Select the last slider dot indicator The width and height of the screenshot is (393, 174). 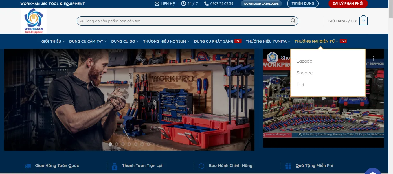coord(148,144)
